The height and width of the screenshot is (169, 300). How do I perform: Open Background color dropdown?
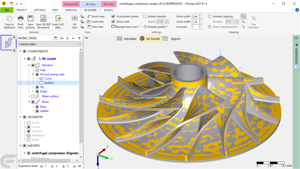pyautogui.click(x=125, y=27)
